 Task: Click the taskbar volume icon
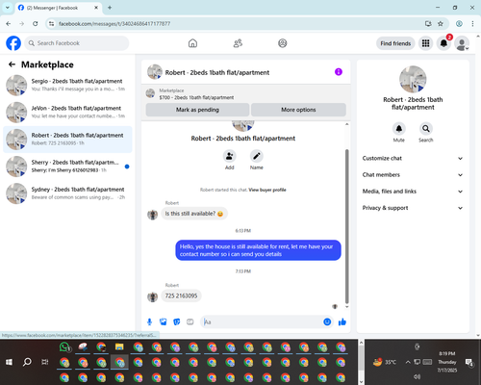click(417, 376)
